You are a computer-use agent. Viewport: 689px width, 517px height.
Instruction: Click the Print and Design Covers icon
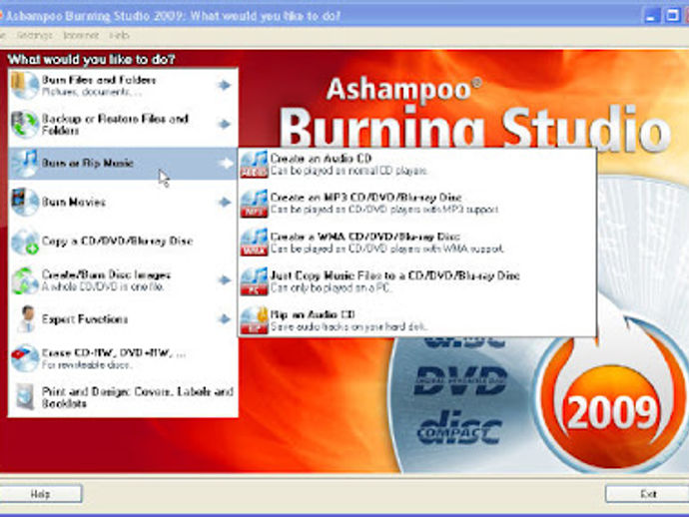pyautogui.click(x=26, y=396)
